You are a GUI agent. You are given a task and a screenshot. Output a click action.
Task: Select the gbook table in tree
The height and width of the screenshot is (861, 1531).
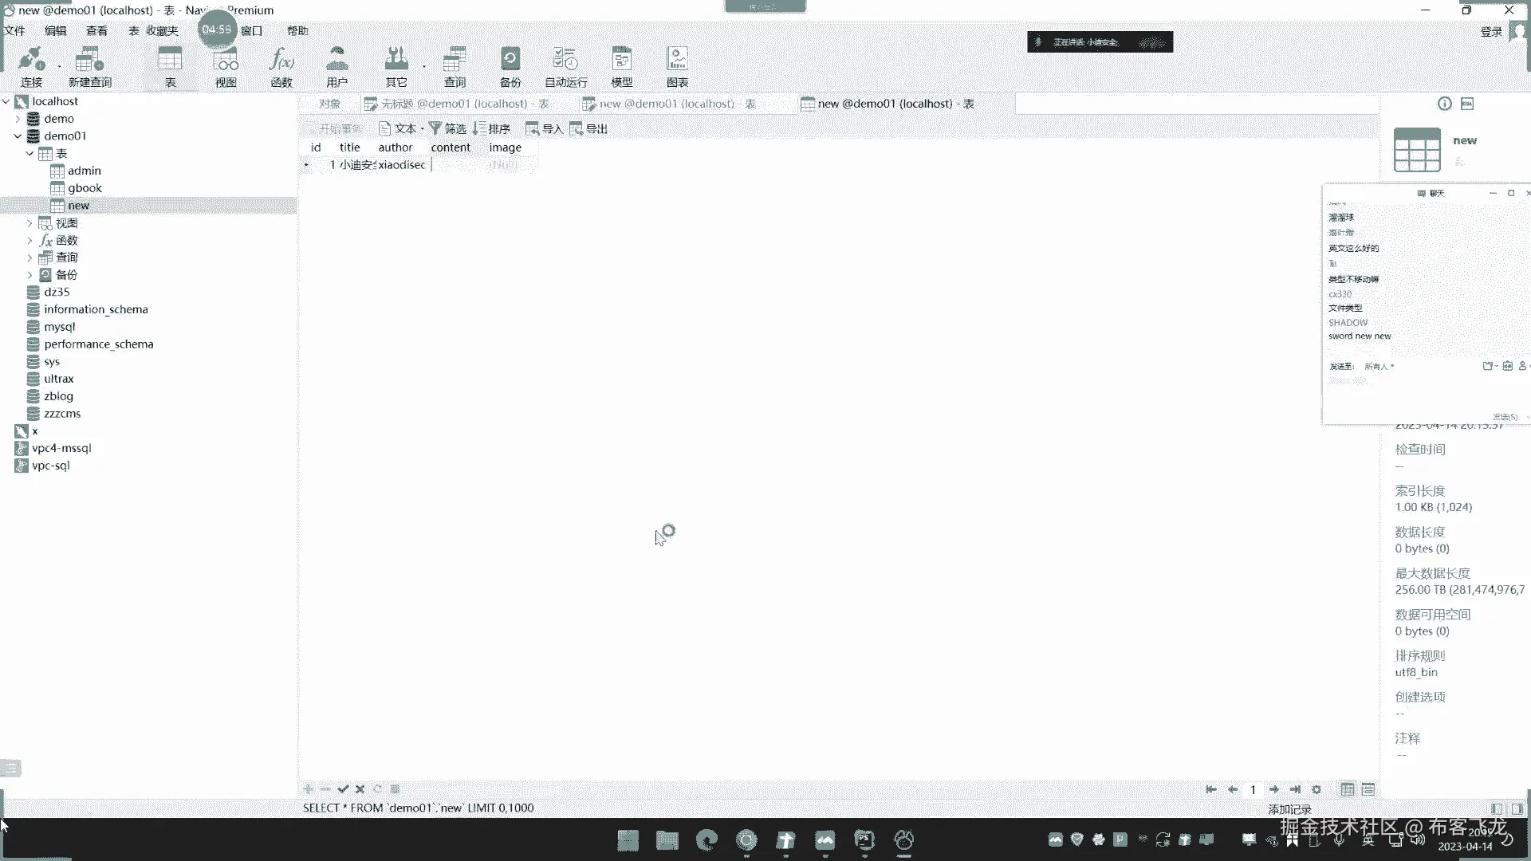click(85, 188)
